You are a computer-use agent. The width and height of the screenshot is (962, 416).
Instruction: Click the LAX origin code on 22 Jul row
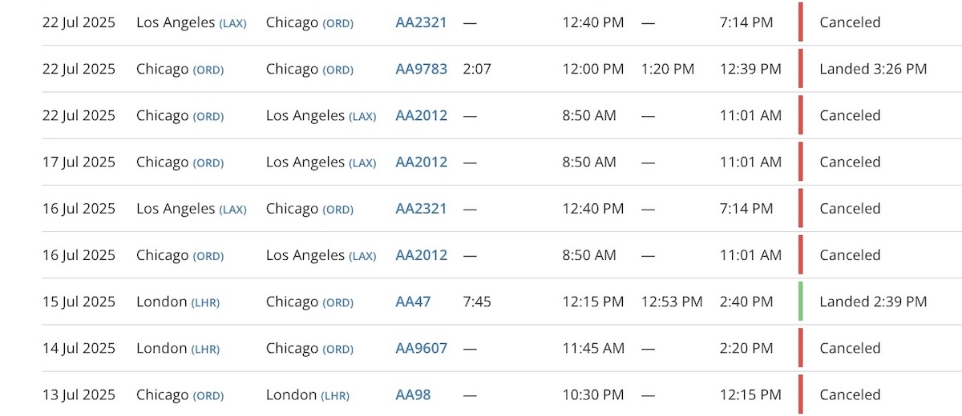pos(232,23)
